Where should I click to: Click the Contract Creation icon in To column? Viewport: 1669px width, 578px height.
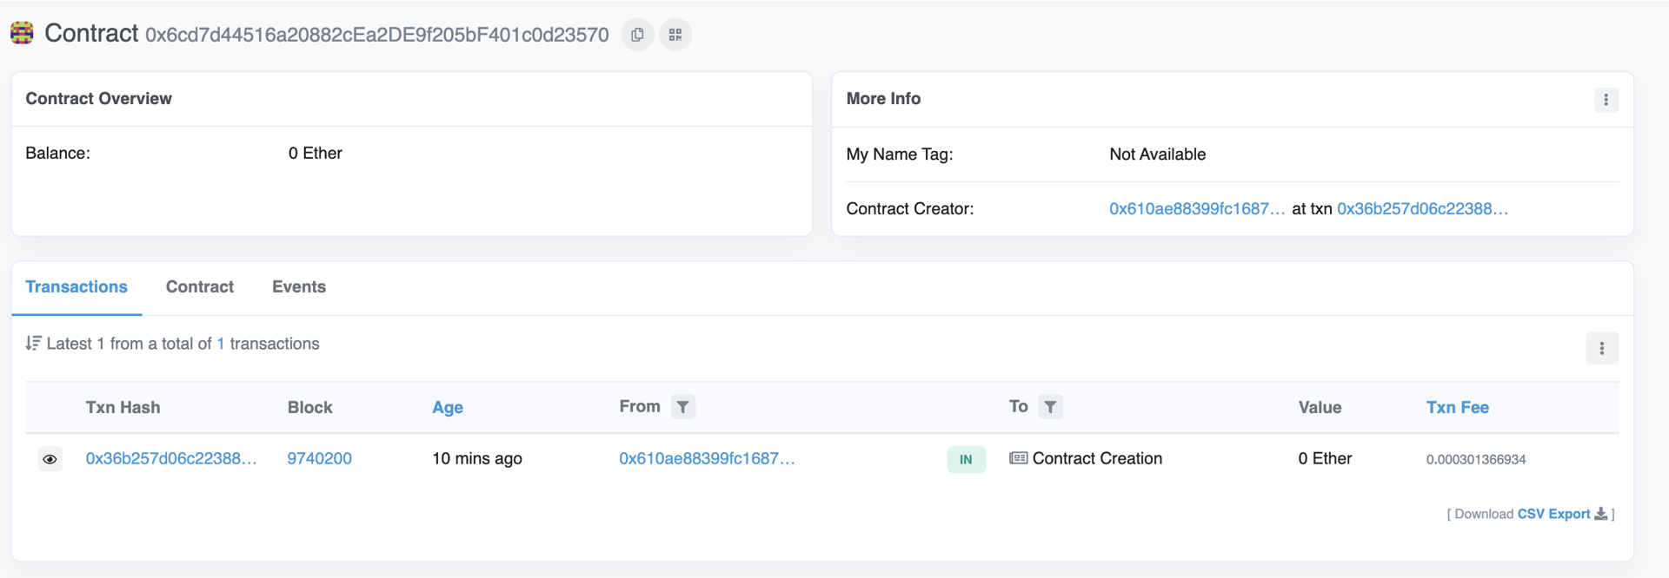[1018, 458]
